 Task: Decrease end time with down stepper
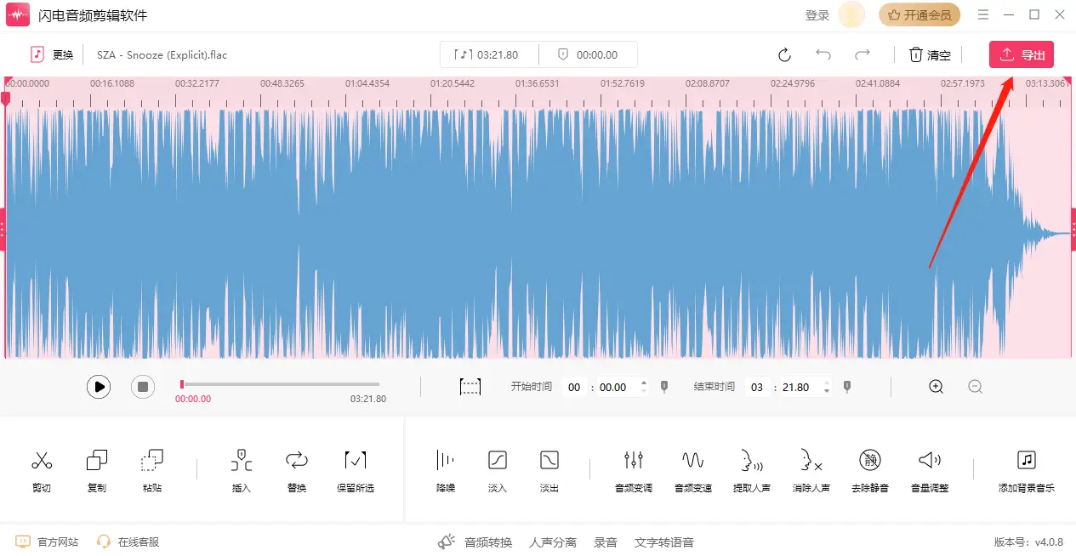(826, 391)
